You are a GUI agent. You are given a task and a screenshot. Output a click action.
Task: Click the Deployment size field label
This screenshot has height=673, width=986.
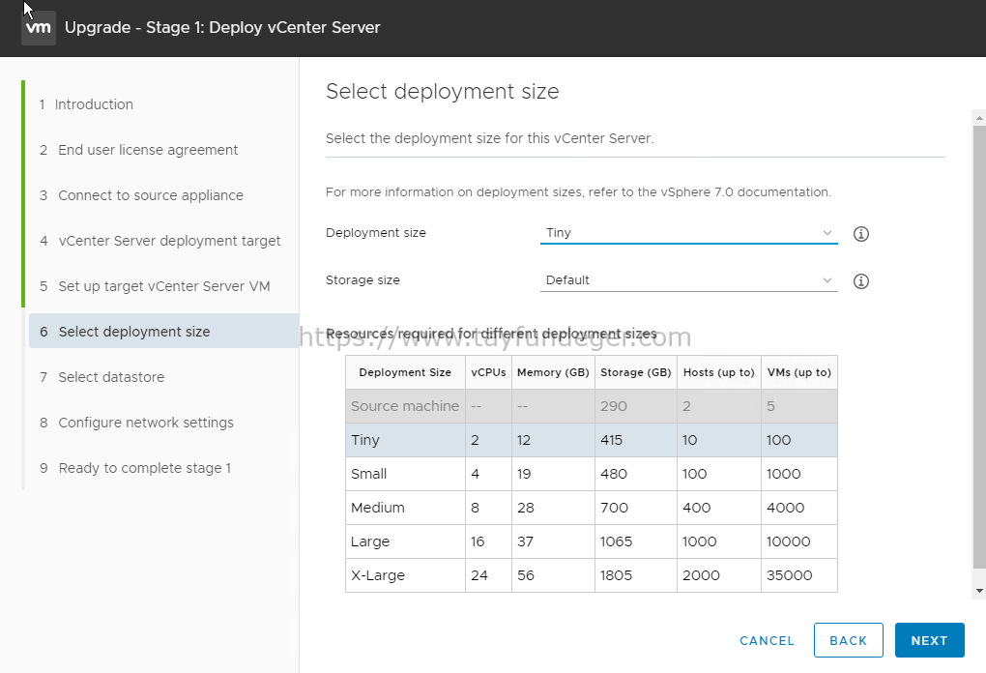coord(376,233)
